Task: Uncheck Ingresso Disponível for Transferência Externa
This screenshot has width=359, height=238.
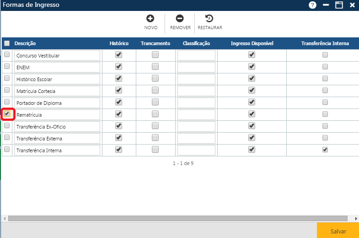Action: point(252,138)
